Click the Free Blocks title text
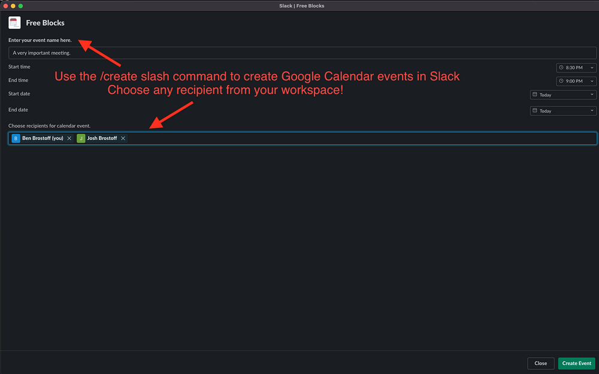The width and height of the screenshot is (599, 374). pos(45,23)
